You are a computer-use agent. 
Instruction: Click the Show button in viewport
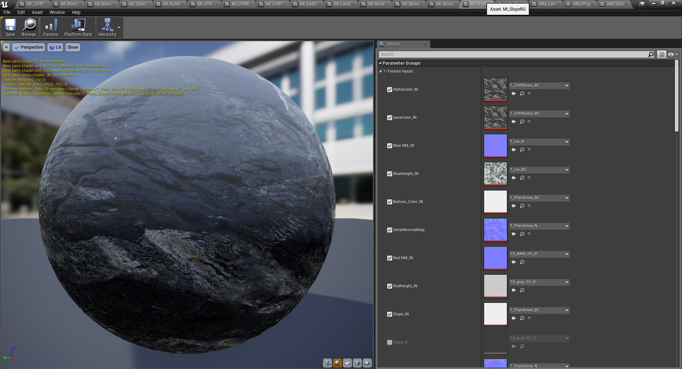coord(73,47)
